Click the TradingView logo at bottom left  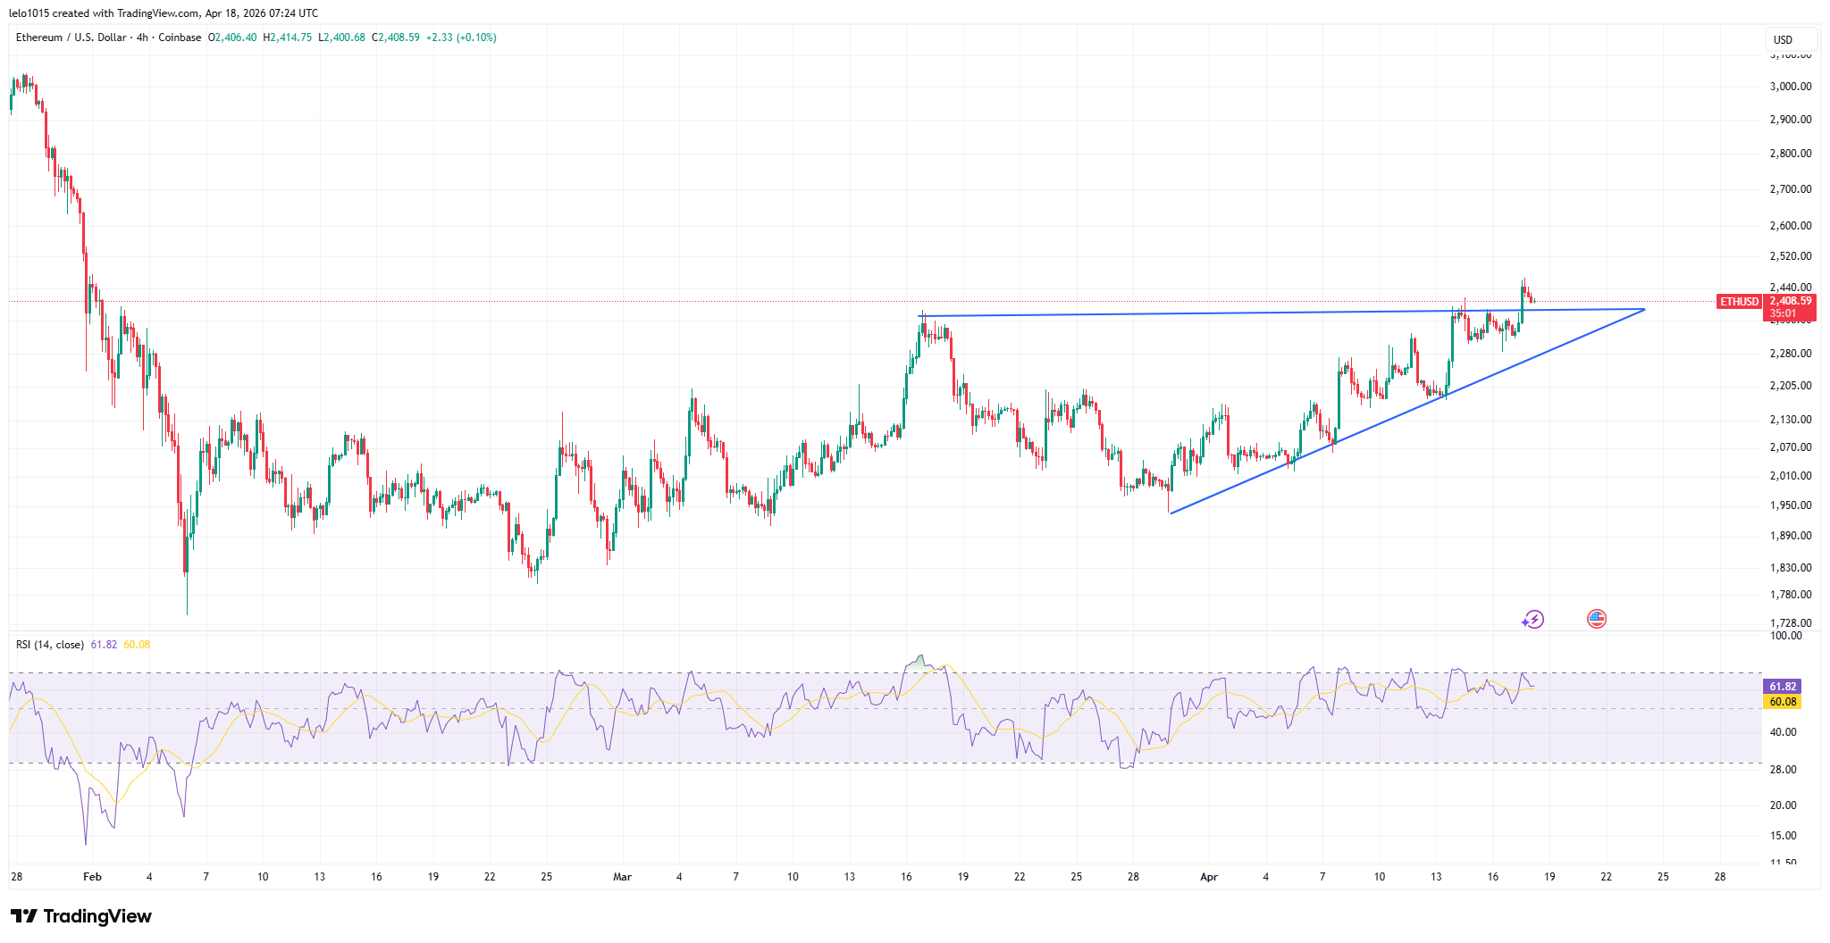click(80, 916)
